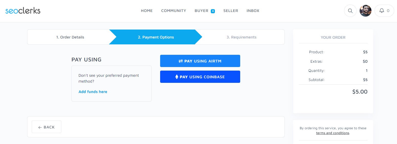Open the Community menu
The image size is (397, 144).
pyautogui.click(x=173, y=11)
